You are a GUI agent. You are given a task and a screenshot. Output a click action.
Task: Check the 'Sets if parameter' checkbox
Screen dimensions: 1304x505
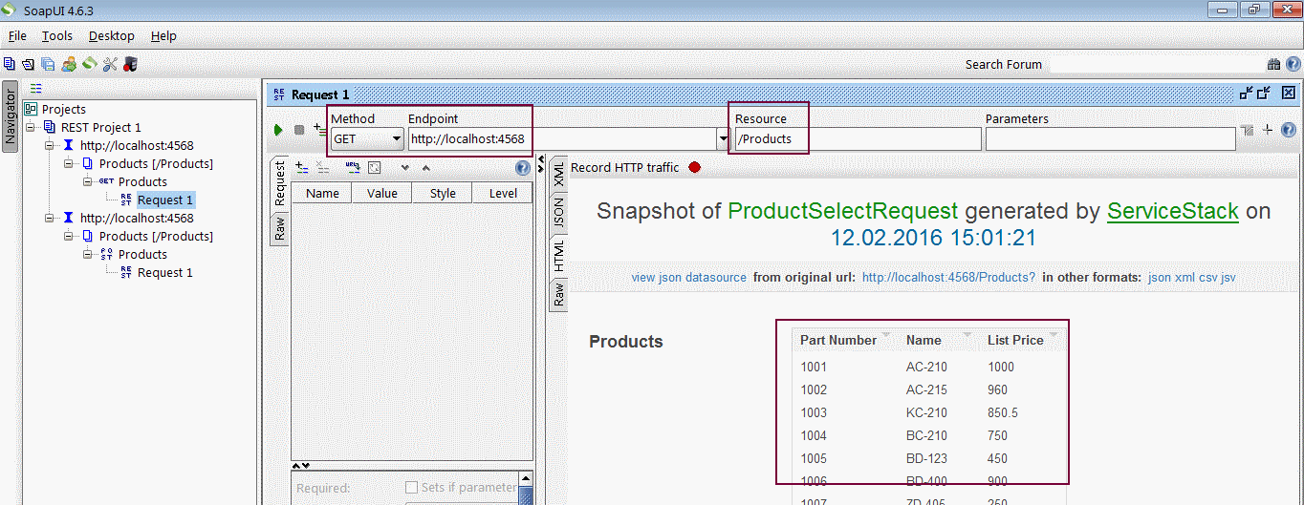(x=412, y=487)
